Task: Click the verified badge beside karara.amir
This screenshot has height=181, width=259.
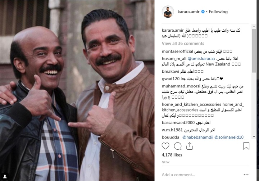Action: click(203, 12)
